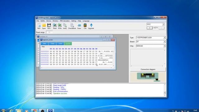Click the VVDIProg logo in the title bar
This screenshot has height=112, width=199.
pos(37,18)
